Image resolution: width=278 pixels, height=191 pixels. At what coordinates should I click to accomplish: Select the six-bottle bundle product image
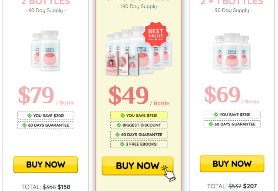139,51
